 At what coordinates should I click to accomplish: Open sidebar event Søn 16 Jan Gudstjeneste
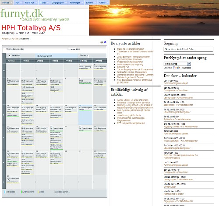click(x=176, y=90)
